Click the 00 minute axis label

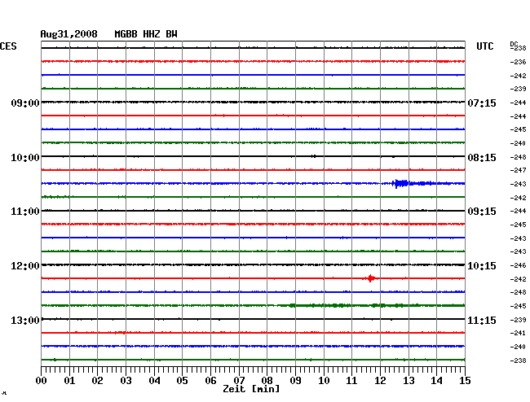(42, 381)
